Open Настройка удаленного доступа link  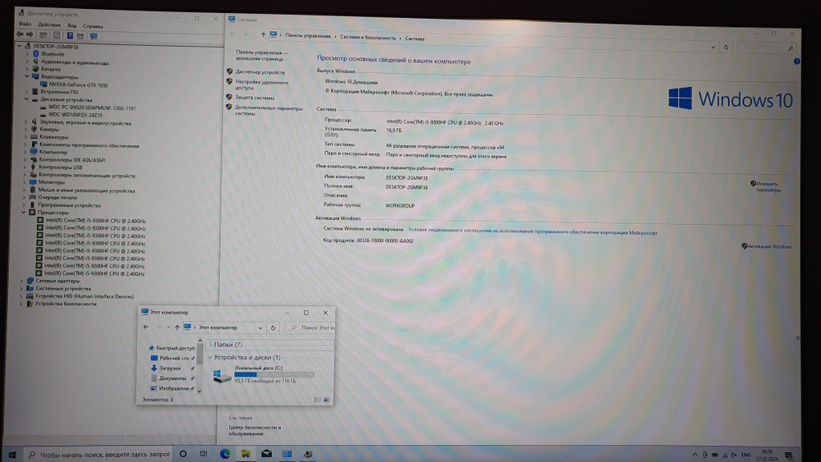(x=261, y=85)
